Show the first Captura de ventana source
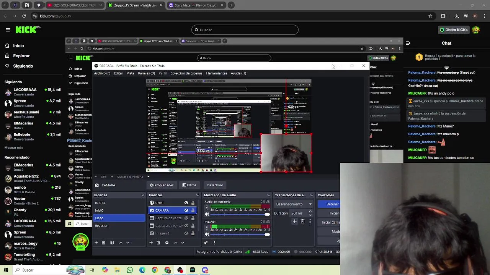 click(186, 218)
